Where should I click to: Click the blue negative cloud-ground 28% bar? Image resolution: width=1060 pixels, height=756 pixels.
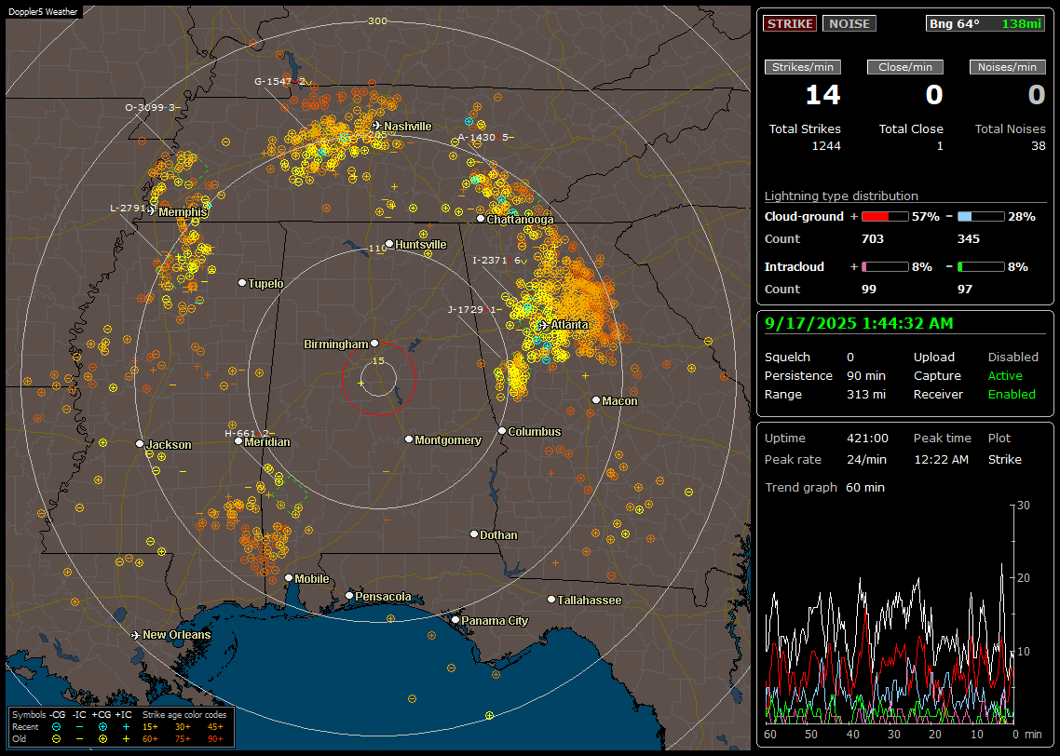click(981, 217)
